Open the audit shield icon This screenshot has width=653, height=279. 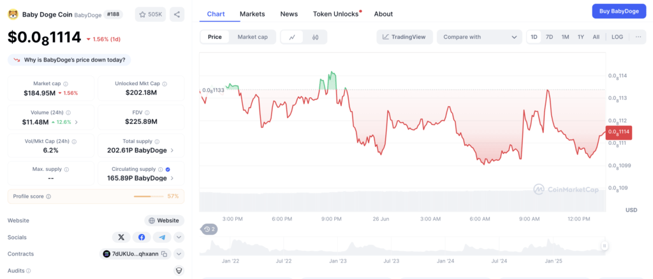179,271
